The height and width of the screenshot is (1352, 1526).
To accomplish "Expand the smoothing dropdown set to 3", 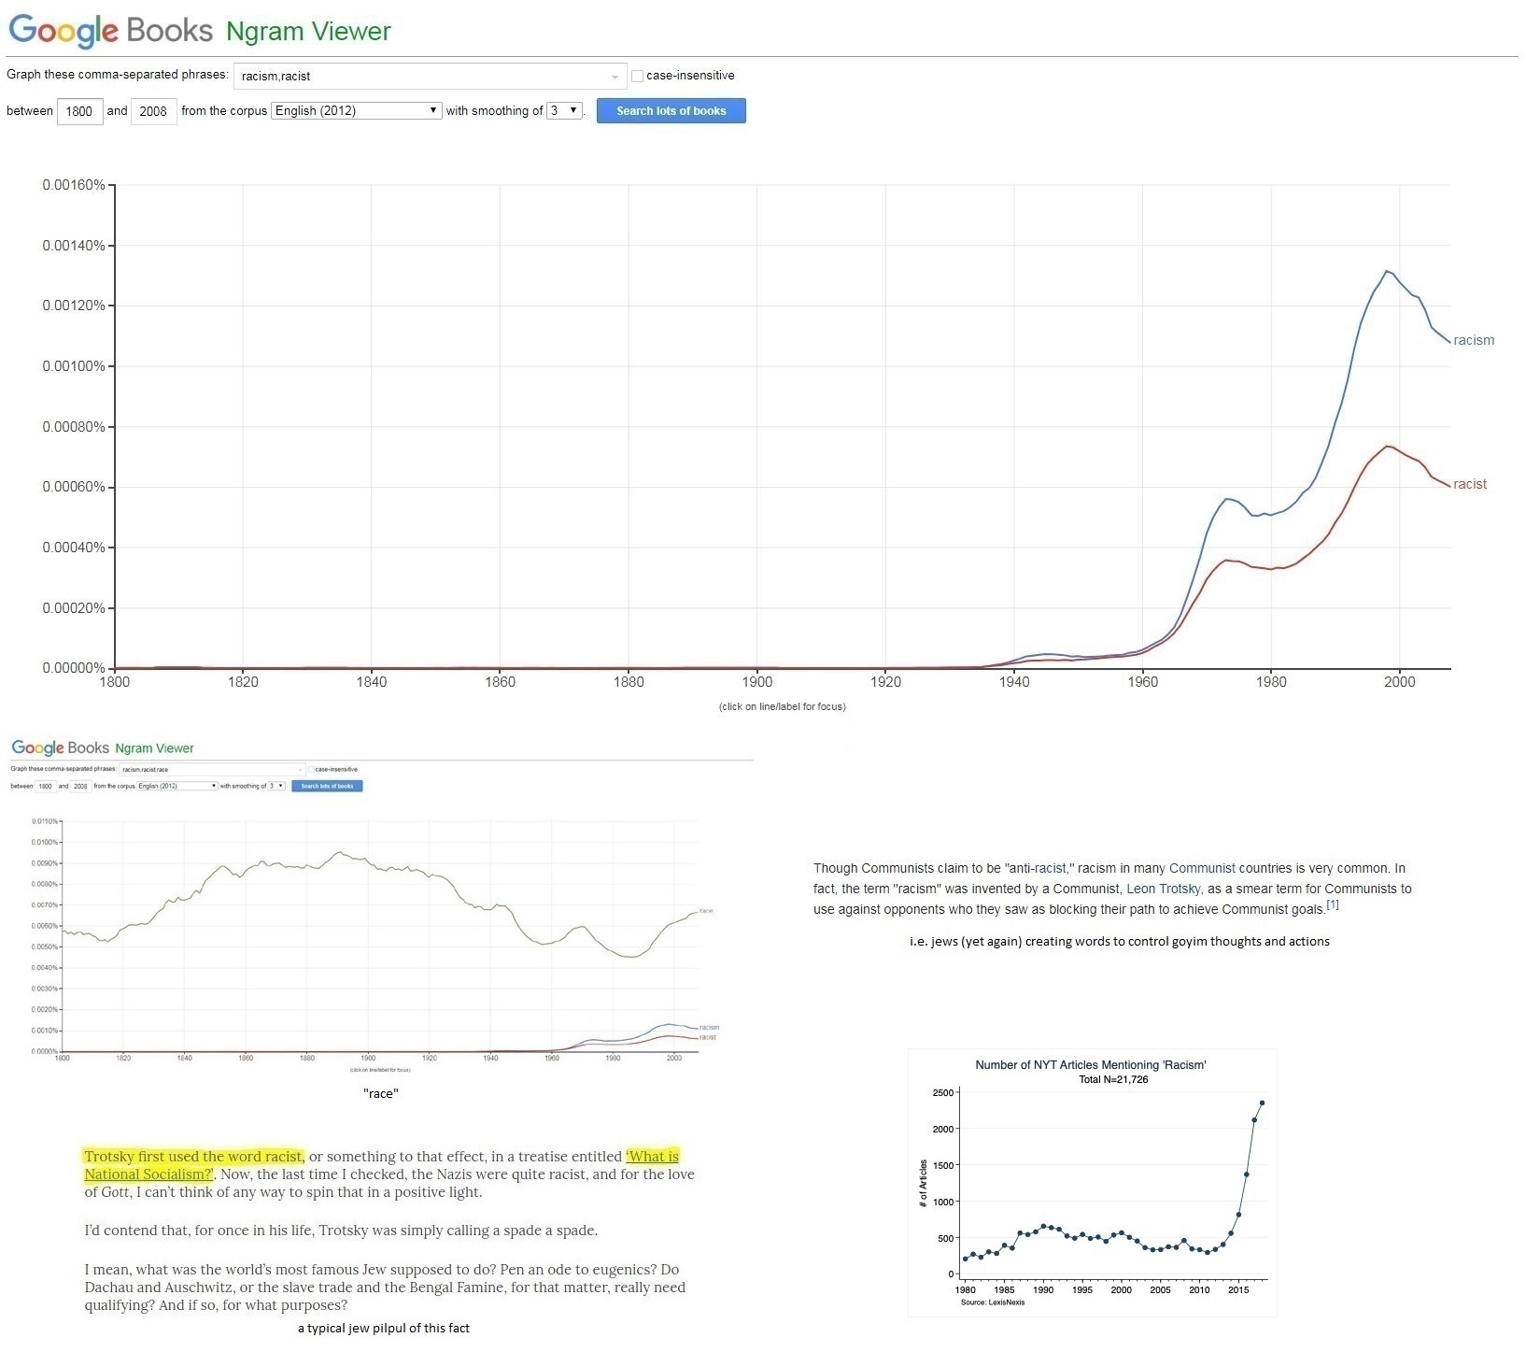I will click(564, 110).
